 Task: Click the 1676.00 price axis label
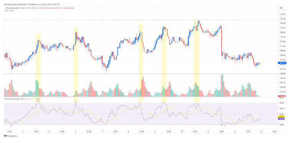click(x=283, y=87)
